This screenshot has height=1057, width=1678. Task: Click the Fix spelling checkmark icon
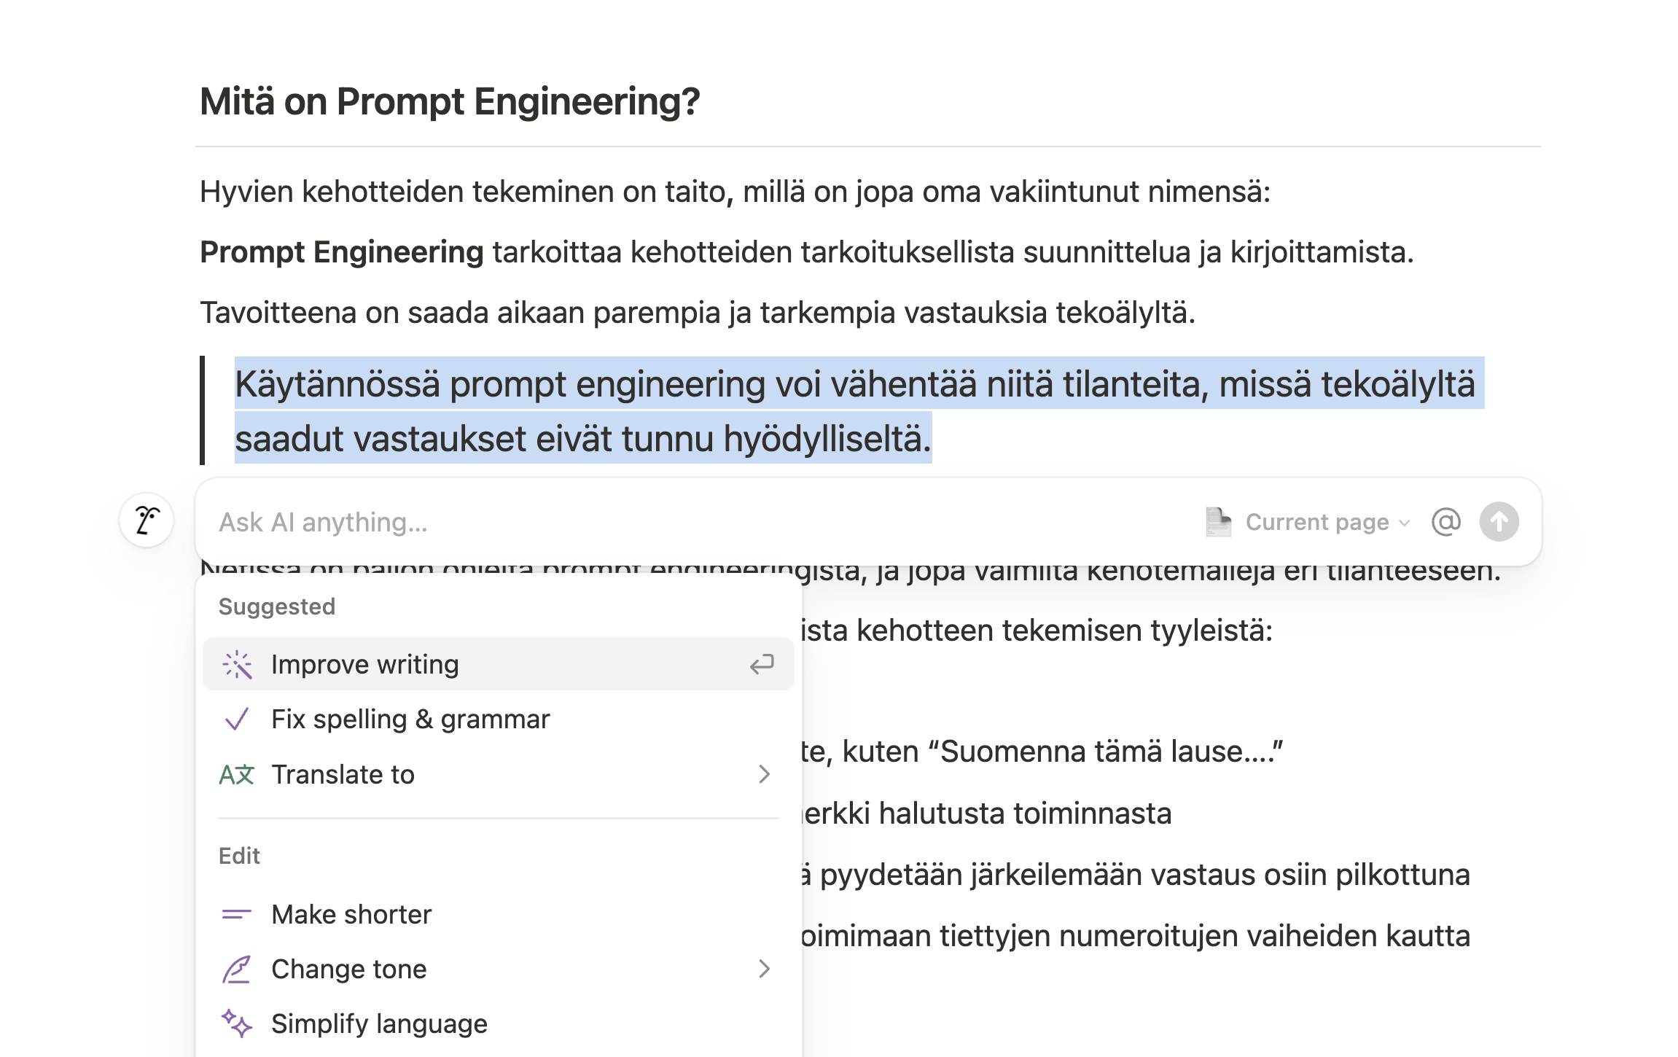click(x=237, y=719)
